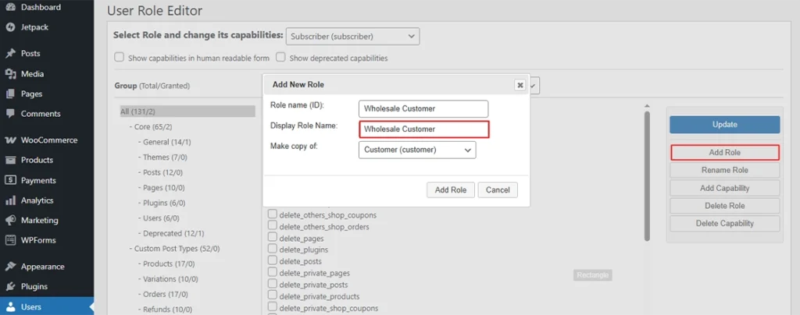This screenshot has height=315, width=800.
Task: Open Appearance paintbrush icon
Action: (x=10, y=266)
